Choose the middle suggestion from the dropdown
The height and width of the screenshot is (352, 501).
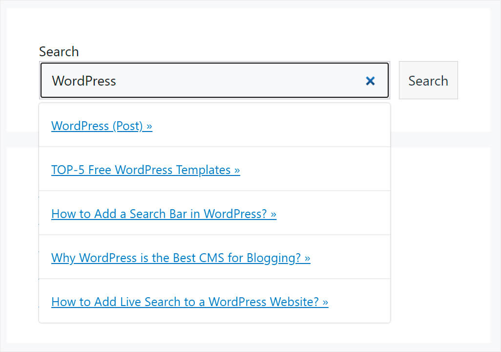coord(214,214)
